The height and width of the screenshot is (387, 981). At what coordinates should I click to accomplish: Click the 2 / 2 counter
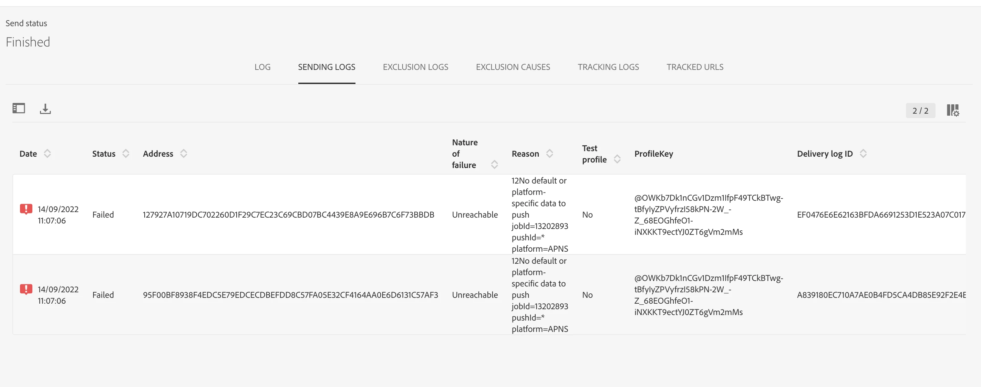pos(920,111)
